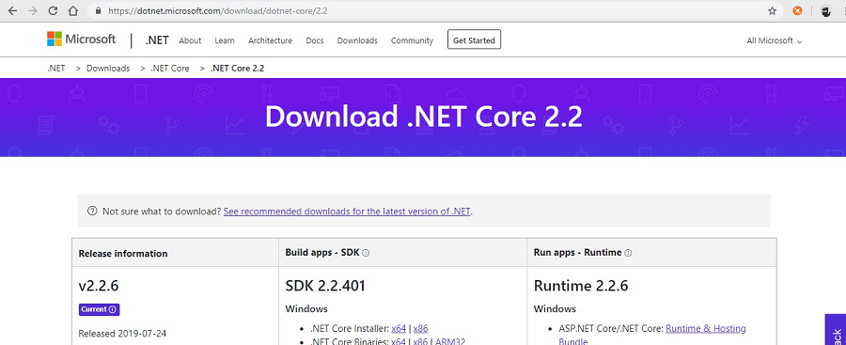This screenshot has width=846, height=345.
Task: Click the Microsoft logo
Action: tap(81, 39)
